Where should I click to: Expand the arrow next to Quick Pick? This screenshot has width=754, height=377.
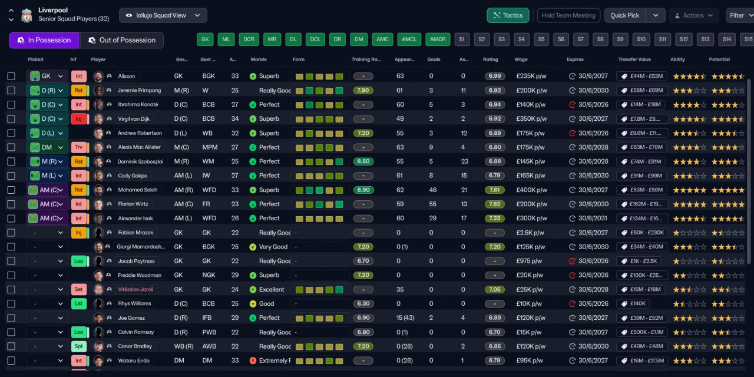656,15
